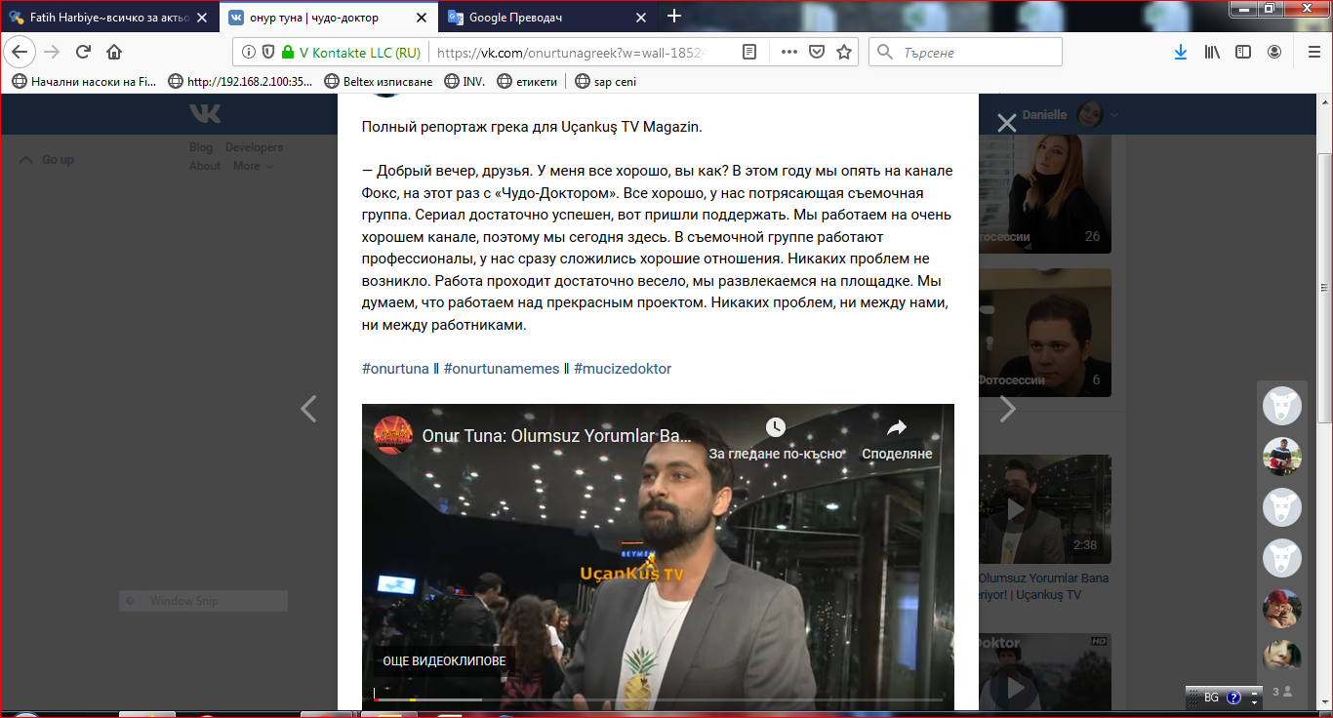The height and width of the screenshot is (718, 1333).
Task: Click the YouTube share arrow icon
Action: coord(896,427)
